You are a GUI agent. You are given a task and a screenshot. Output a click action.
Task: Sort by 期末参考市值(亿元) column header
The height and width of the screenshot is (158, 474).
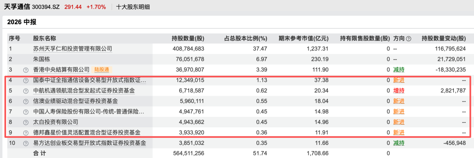click(x=304, y=39)
